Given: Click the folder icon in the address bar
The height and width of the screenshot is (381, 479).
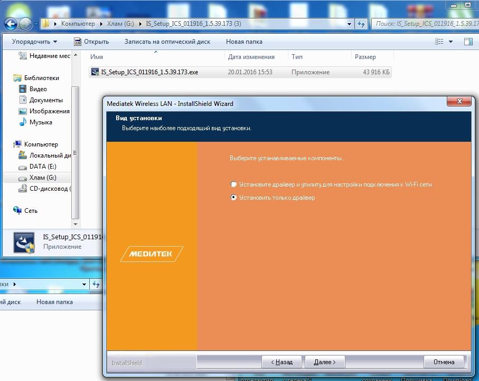Looking at the screenshot, I should point(45,24).
